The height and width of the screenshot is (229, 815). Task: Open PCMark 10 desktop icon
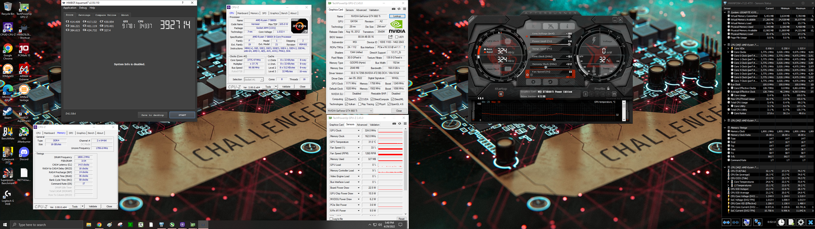coord(24,50)
